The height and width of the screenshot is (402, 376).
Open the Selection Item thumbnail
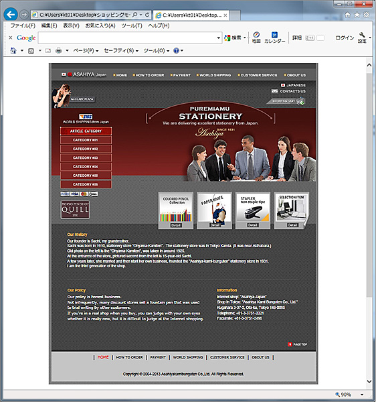[x=292, y=211]
